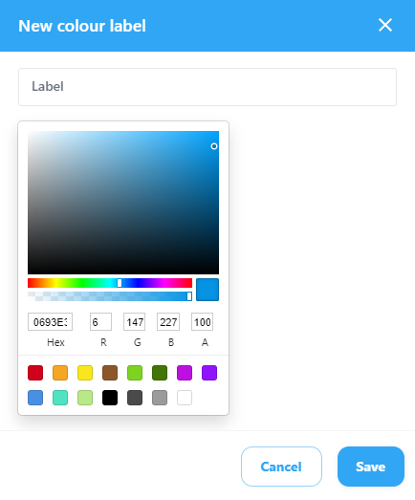The height and width of the screenshot is (500, 415).
Task: Focus the R value input
Action: click(100, 322)
